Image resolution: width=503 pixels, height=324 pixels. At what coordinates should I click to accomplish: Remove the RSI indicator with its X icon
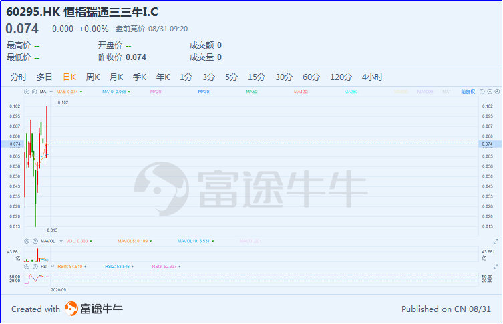(35, 267)
